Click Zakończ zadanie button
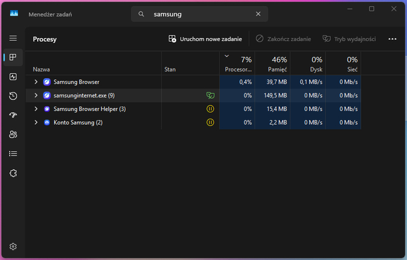The height and width of the screenshot is (260, 407). click(x=283, y=39)
